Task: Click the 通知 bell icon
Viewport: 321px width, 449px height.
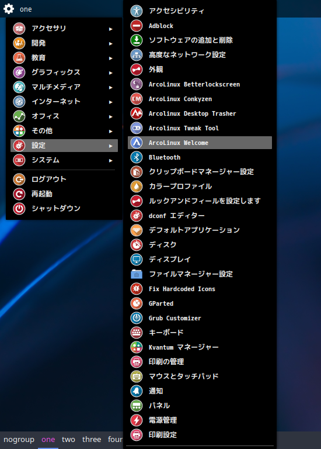Action: pos(137,391)
